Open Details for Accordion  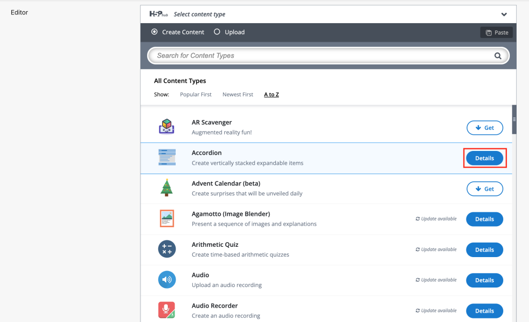click(x=485, y=158)
